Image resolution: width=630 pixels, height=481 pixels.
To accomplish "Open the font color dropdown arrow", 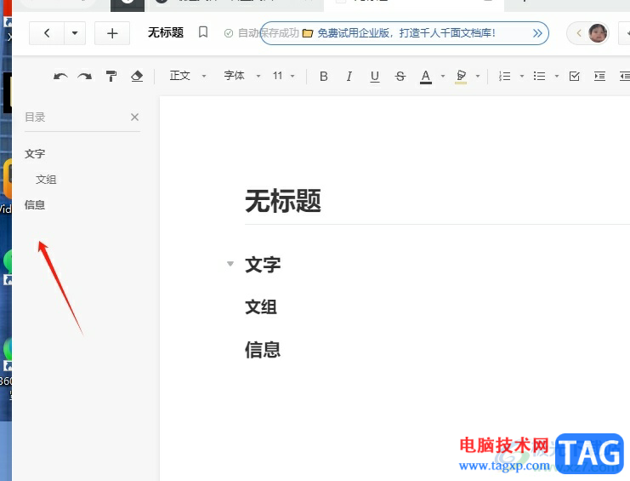I will tap(443, 76).
